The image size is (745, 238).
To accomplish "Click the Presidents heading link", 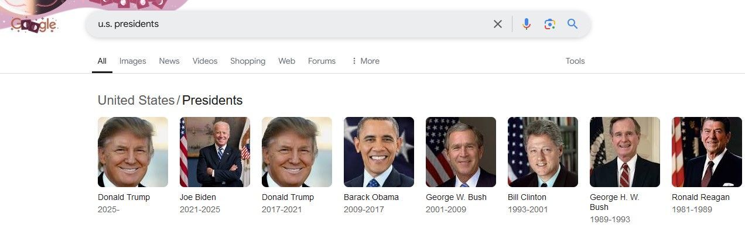I will [212, 100].
